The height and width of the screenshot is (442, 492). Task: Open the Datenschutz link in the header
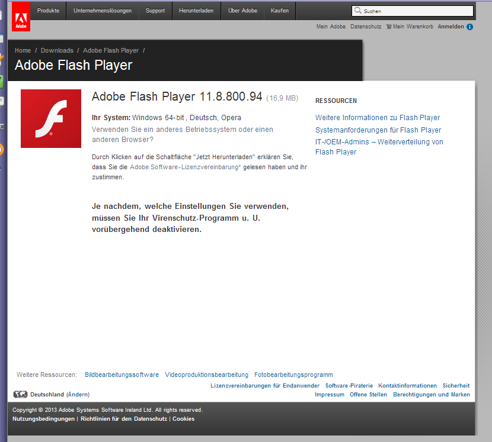click(366, 27)
